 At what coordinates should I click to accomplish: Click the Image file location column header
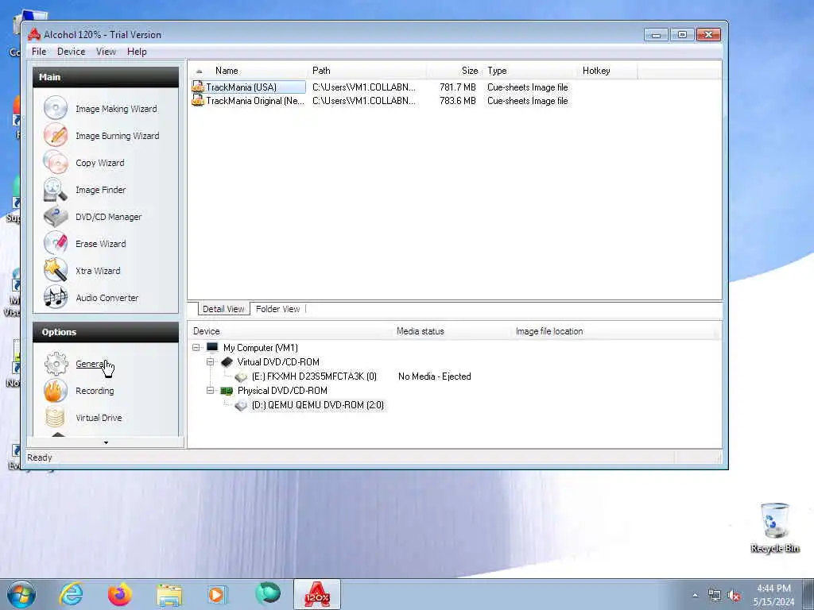615,331
